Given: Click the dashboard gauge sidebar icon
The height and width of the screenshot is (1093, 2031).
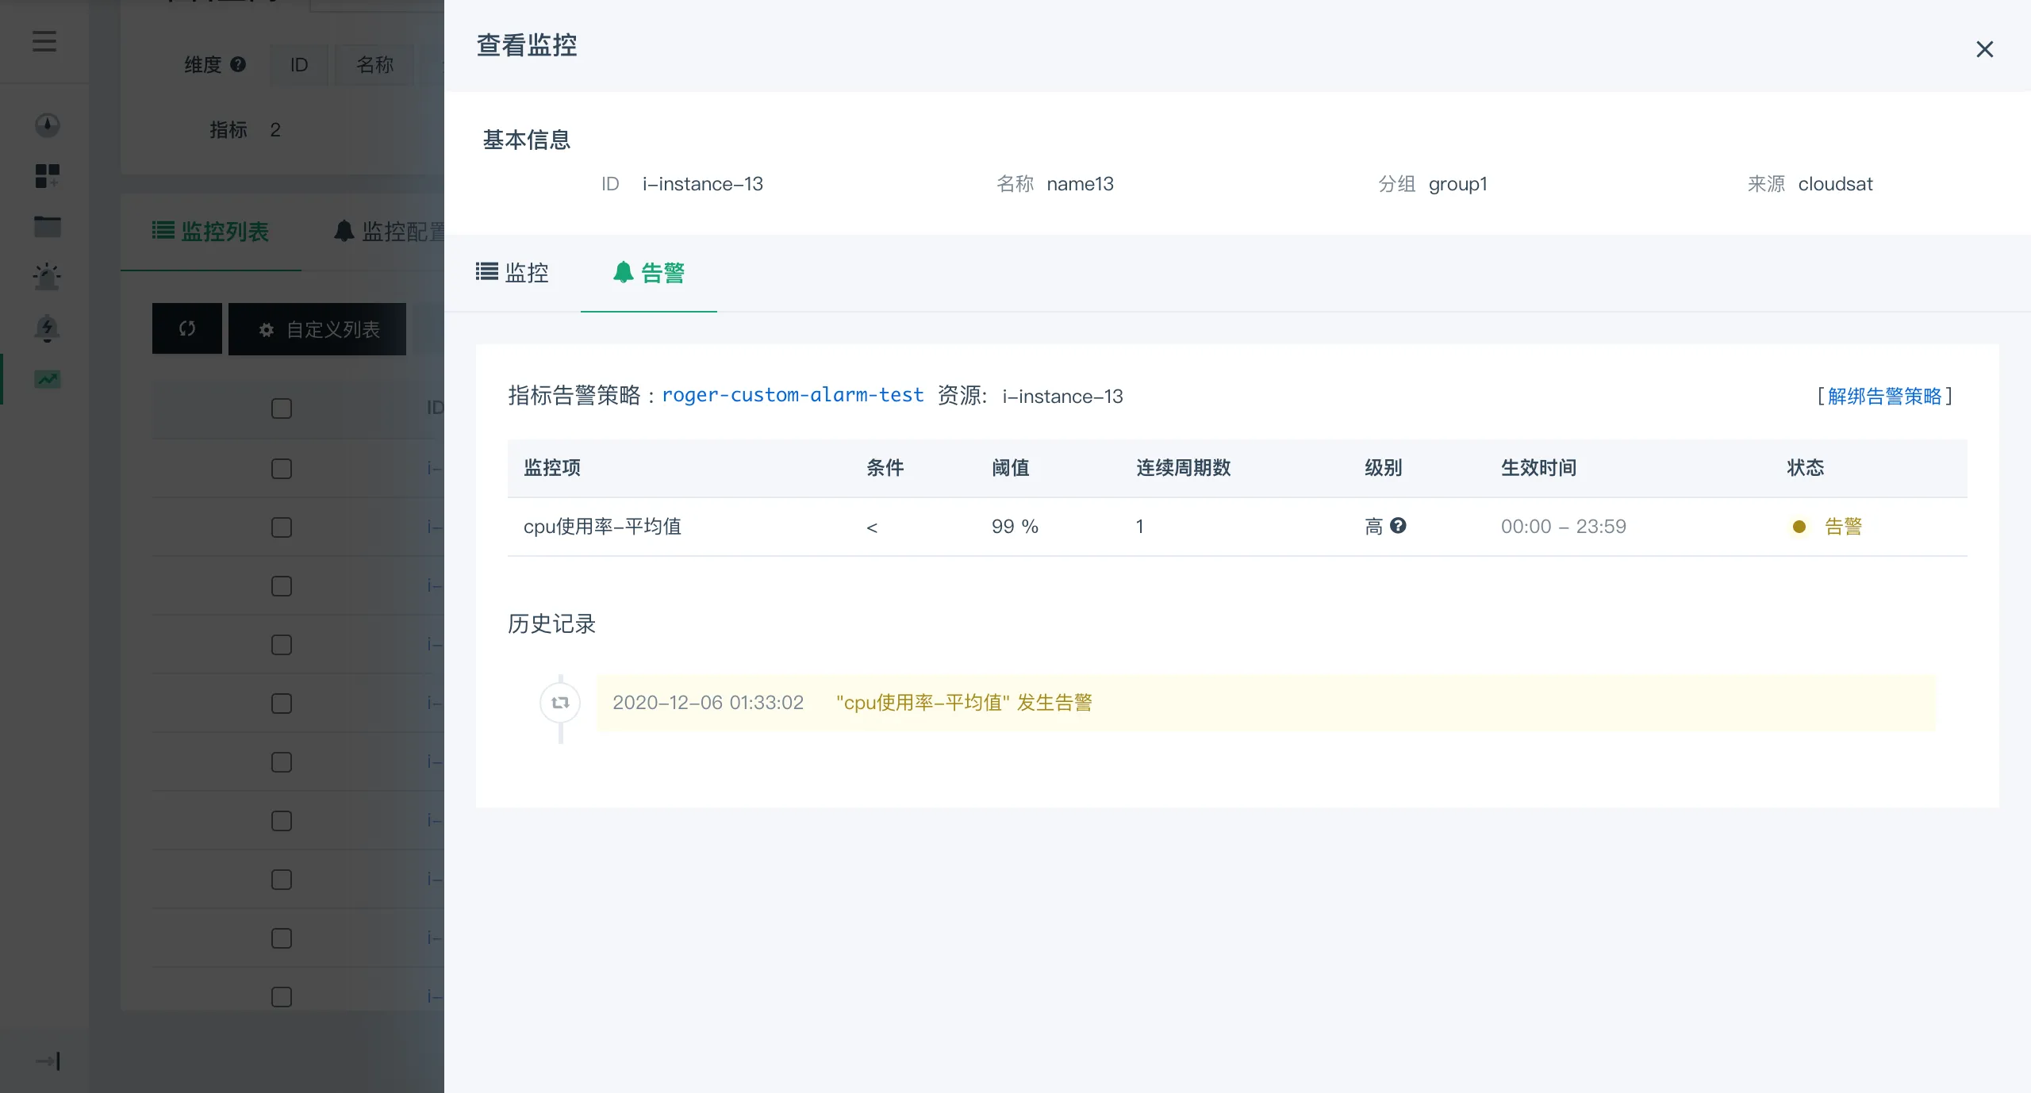Looking at the screenshot, I should [x=47, y=125].
